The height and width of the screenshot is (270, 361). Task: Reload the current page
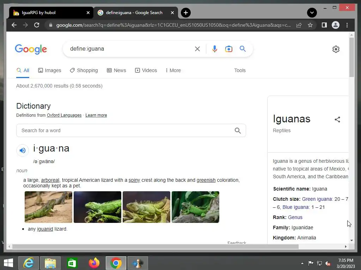(x=37, y=25)
